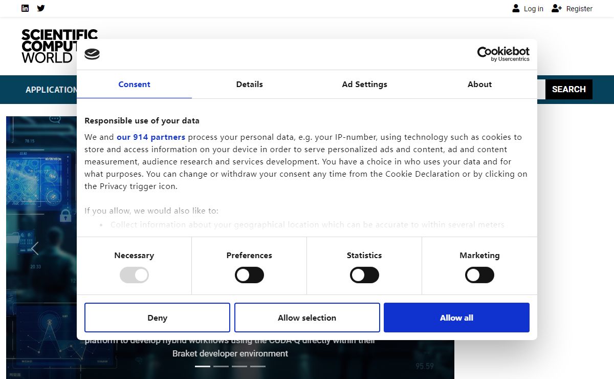Select the fourth carousel slide indicator

pyautogui.click(x=258, y=366)
